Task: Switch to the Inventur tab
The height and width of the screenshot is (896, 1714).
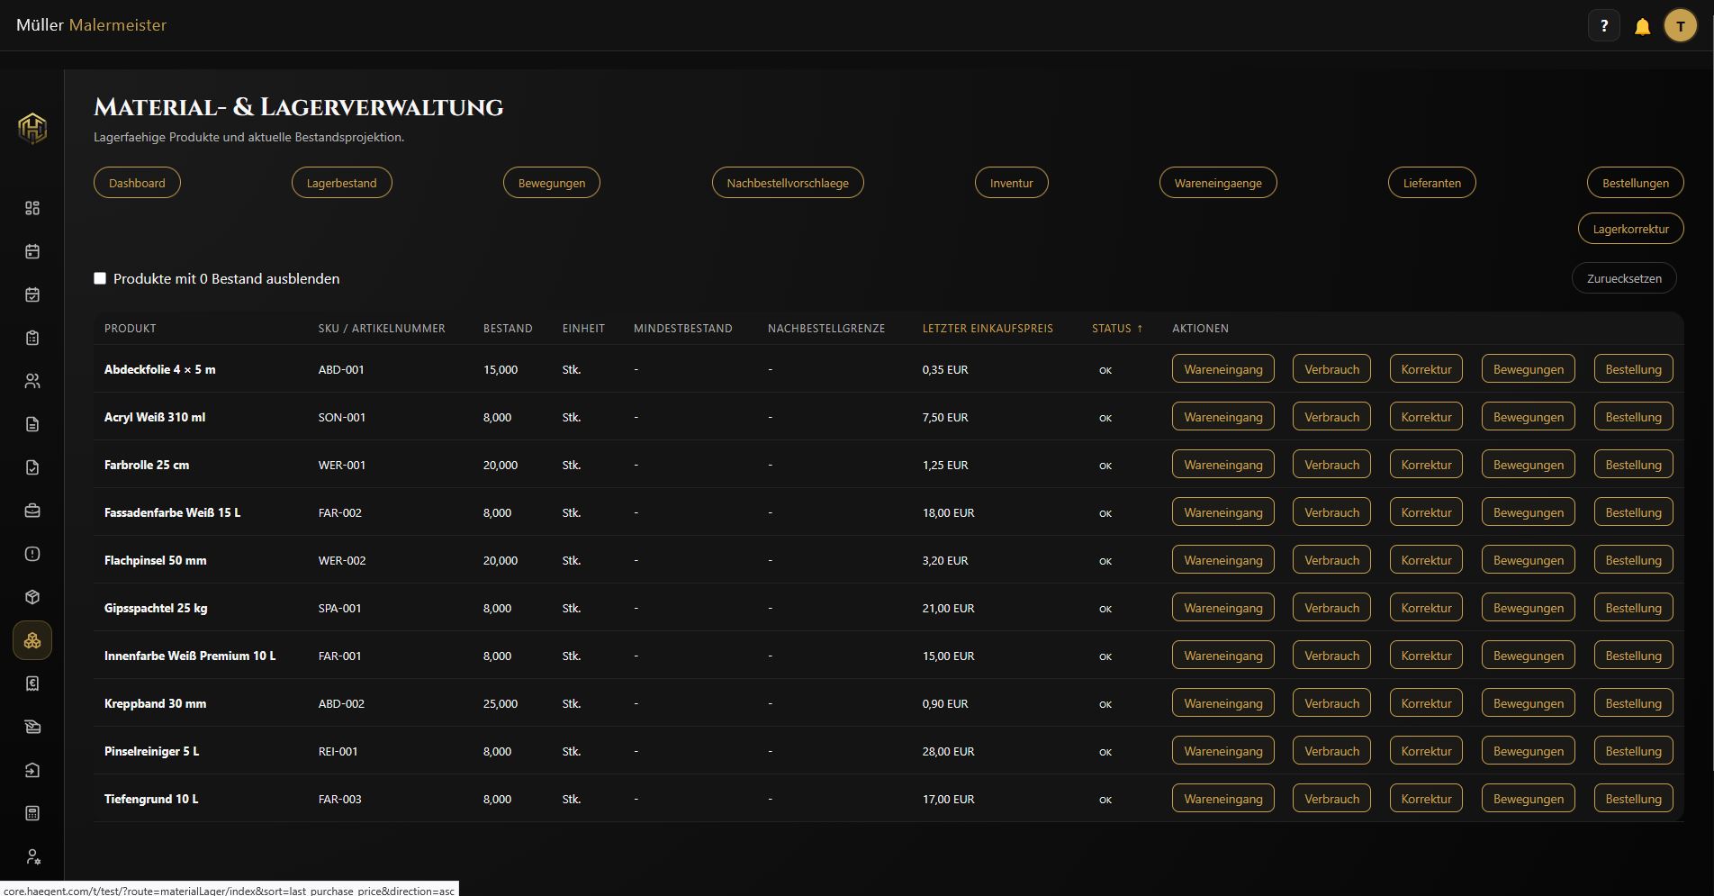Action: [1012, 183]
